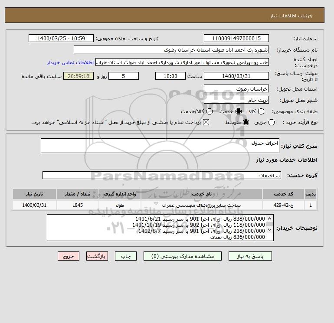The height and width of the screenshot is (323, 334).
Task: Click the نام خدمت column header
Action: tap(202, 194)
